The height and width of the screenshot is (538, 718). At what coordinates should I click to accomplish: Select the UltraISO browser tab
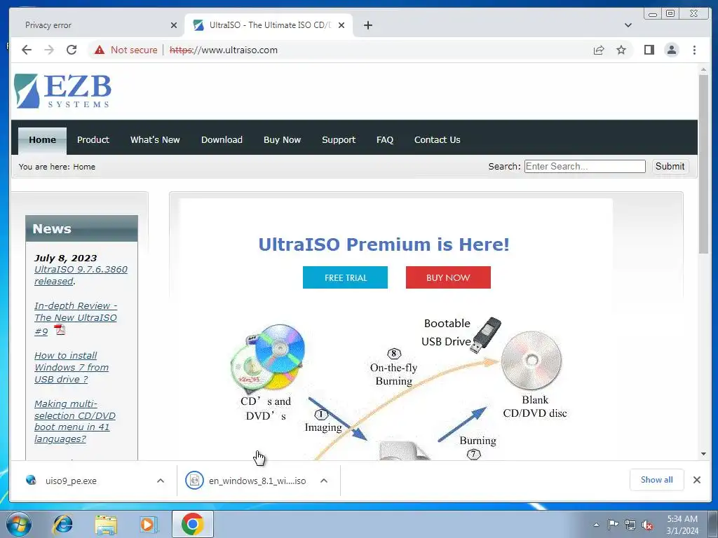(269, 25)
